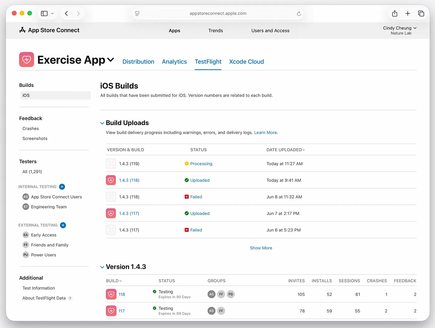
Task: Click About TestFlight Data help icon
Action: pos(70,298)
